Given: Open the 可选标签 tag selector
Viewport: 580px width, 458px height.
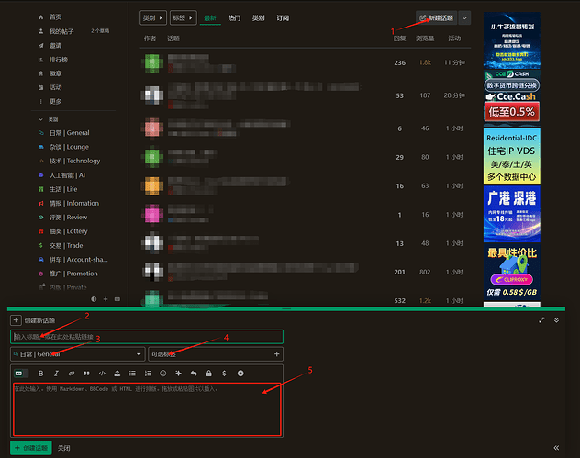Looking at the screenshot, I should tap(216, 354).
